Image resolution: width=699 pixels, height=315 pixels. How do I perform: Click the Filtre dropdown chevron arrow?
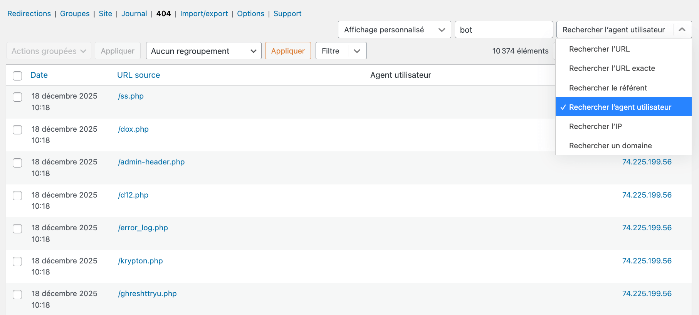pyautogui.click(x=357, y=51)
